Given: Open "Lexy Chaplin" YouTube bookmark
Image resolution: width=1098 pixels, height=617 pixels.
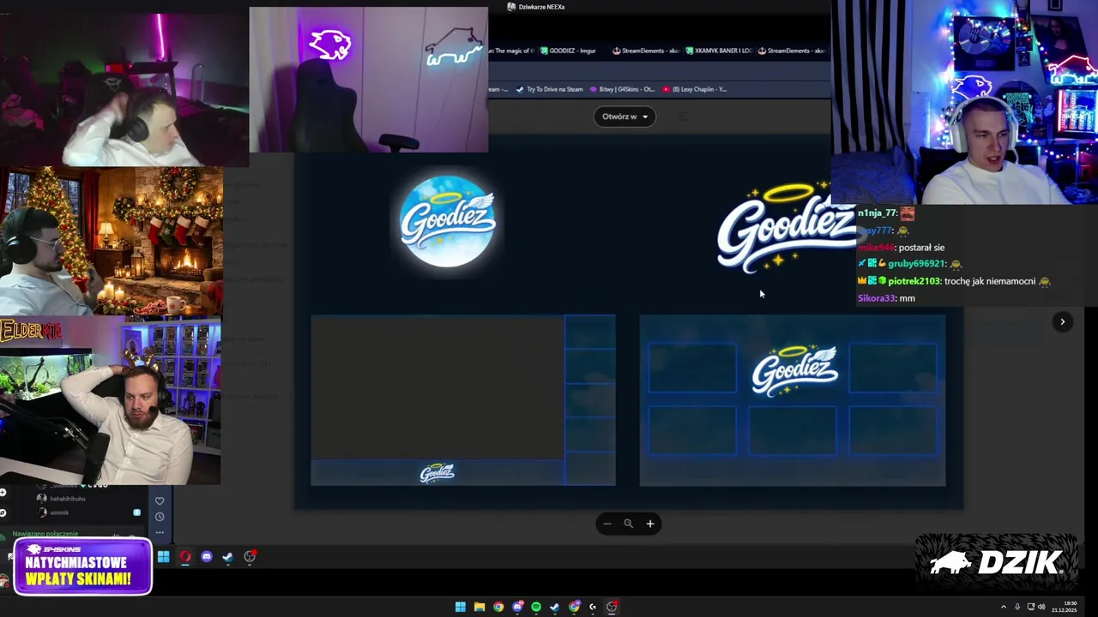Looking at the screenshot, I should (x=694, y=89).
